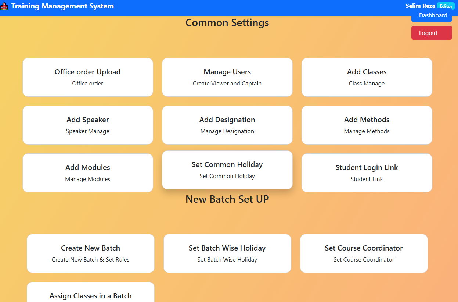Open Manage Users to create Viewer and Captain
Viewport: 458px width, 302px height.
227,77
